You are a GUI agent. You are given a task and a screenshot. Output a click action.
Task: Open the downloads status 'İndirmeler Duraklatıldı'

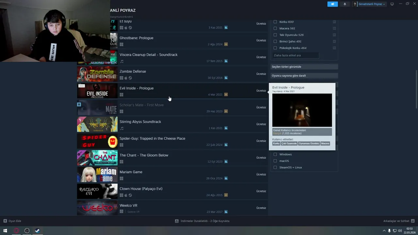(x=202, y=221)
